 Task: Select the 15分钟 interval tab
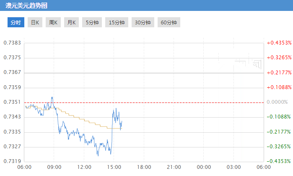coord(117,23)
